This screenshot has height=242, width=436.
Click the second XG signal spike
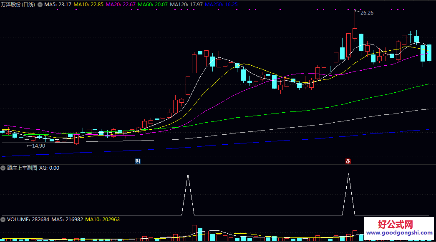[348, 194]
